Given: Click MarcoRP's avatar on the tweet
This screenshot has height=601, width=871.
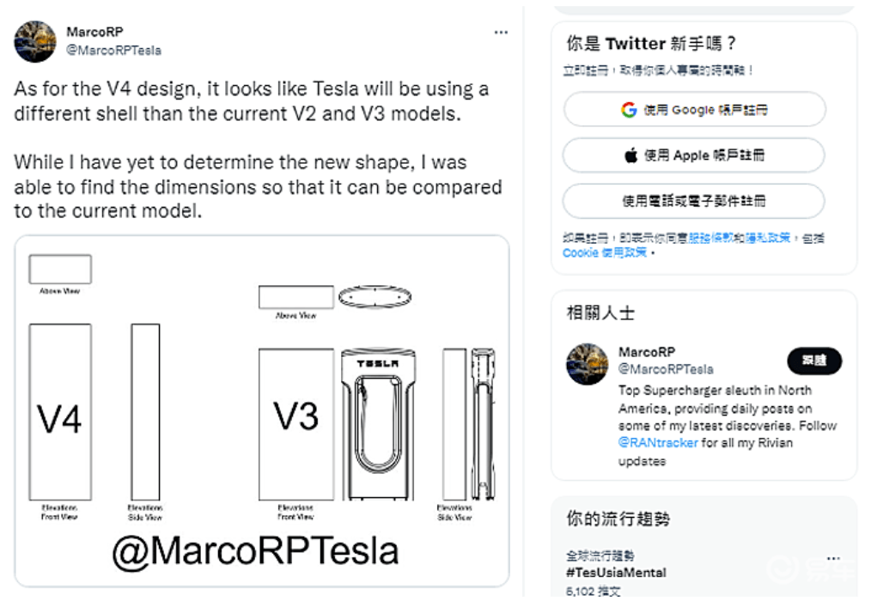Looking at the screenshot, I should (x=35, y=41).
